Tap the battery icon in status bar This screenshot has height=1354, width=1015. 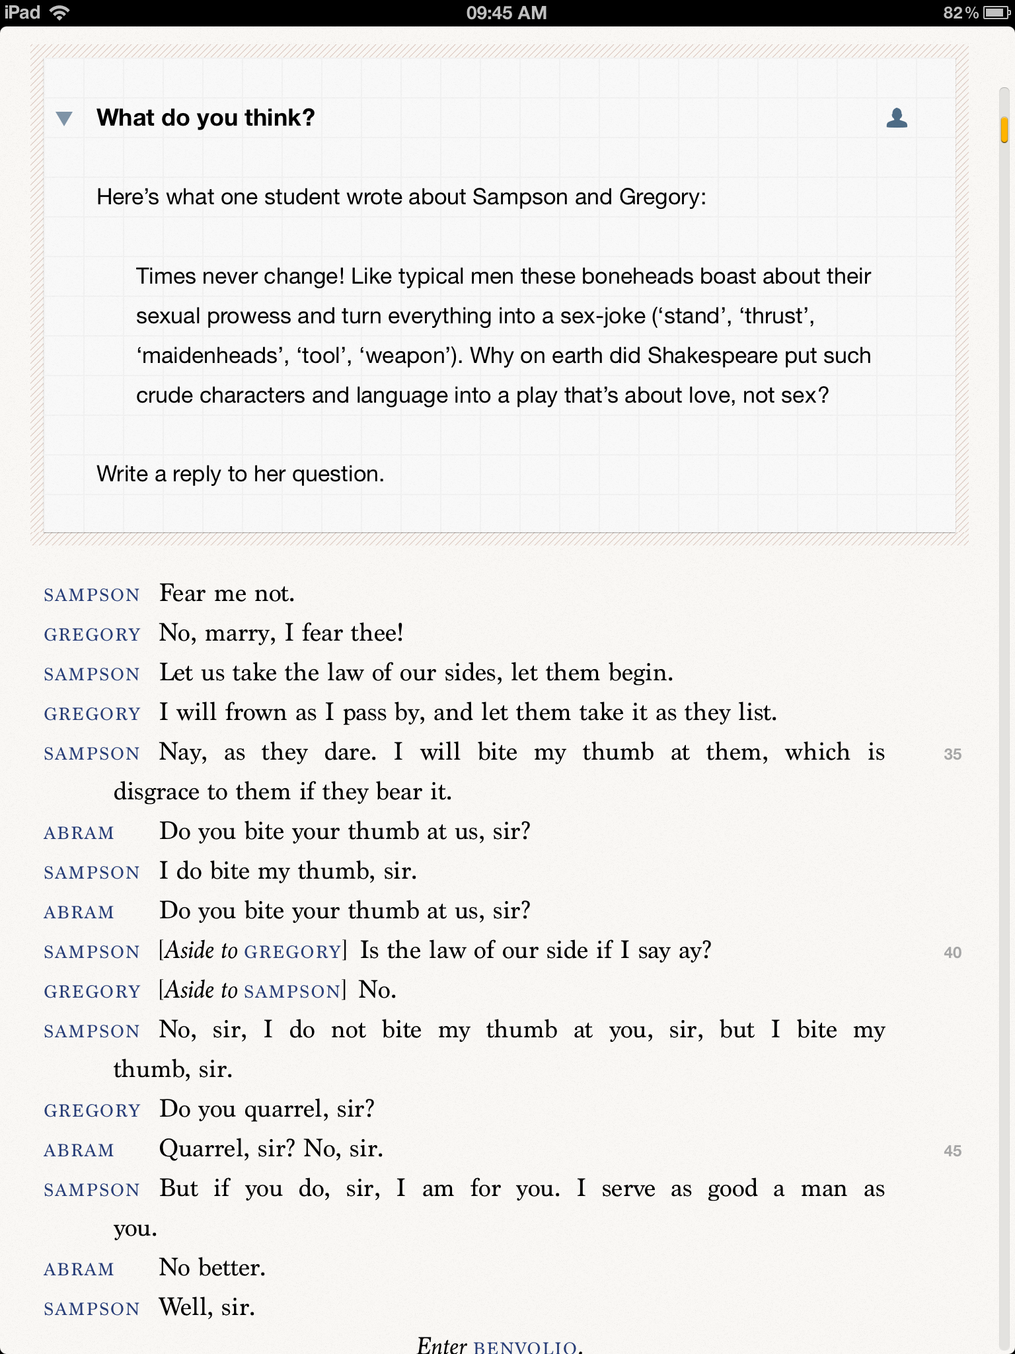click(995, 13)
